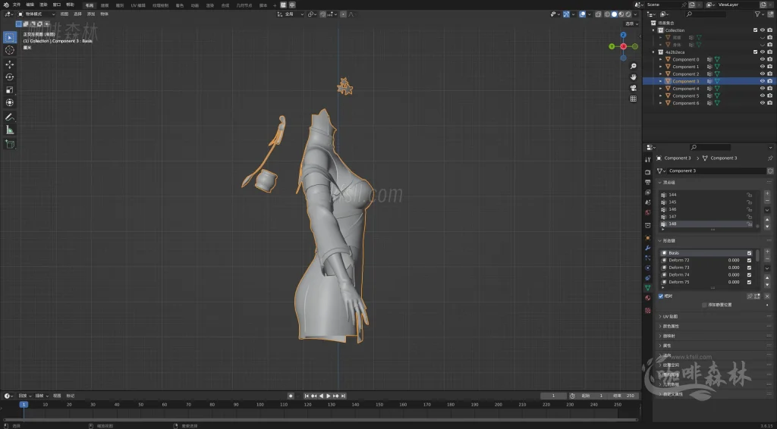Image resolution: width=777 pixels, height=429 pixels.
Task: Switch to the Geometry Nodes workspace tab
Action: click(244, 5)
